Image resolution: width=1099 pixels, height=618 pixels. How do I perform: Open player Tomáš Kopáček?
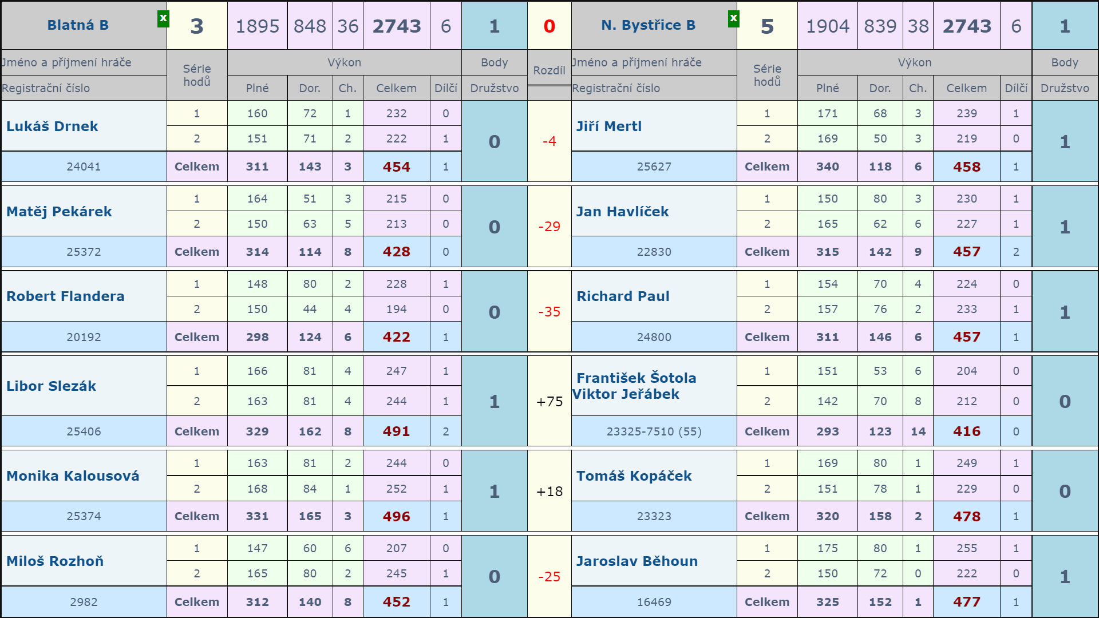coord(634,476)
